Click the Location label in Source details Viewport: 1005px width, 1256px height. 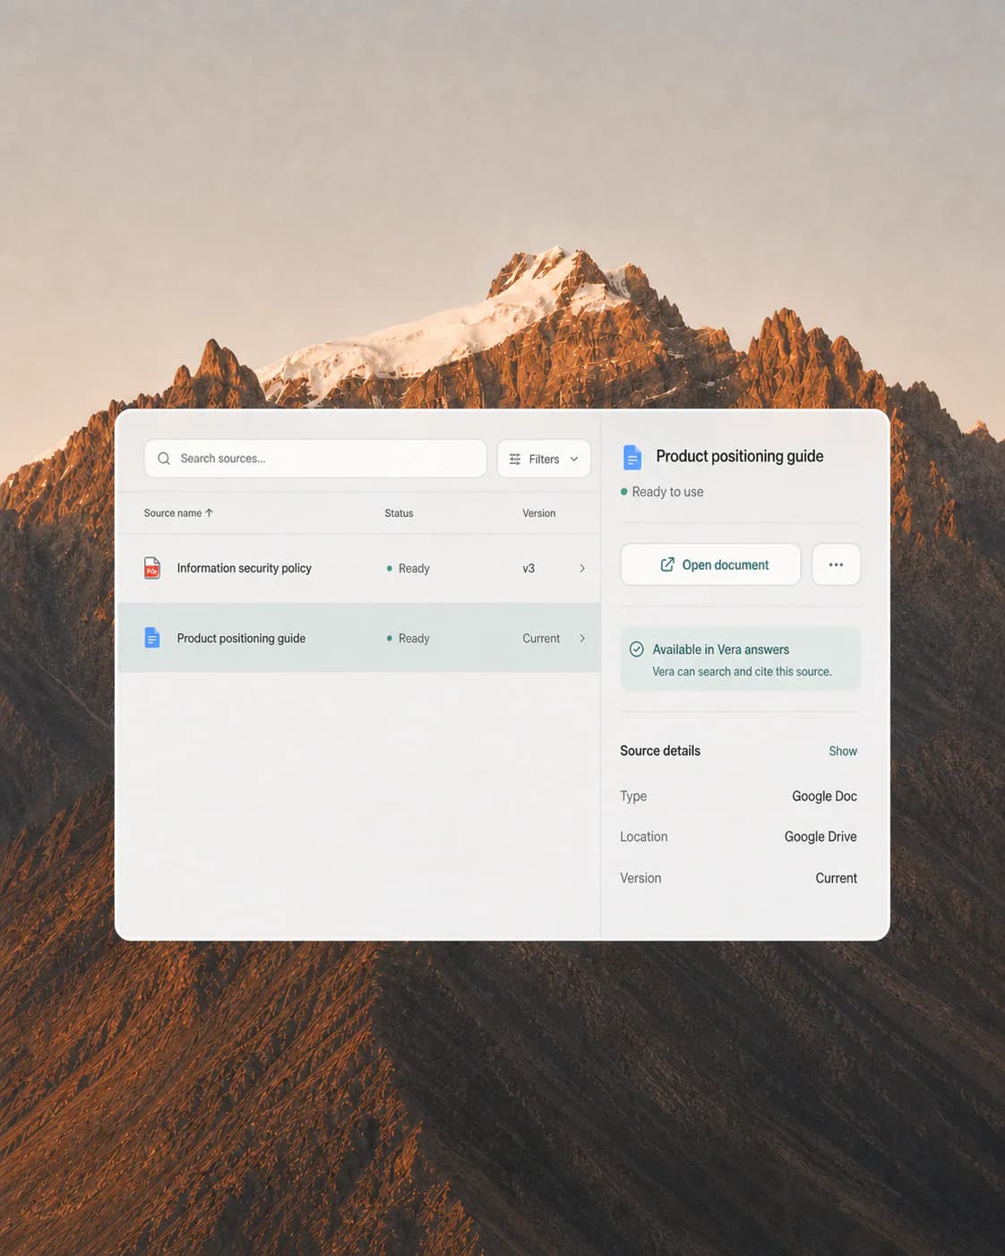pyautogui.click(x=644, y=837)
